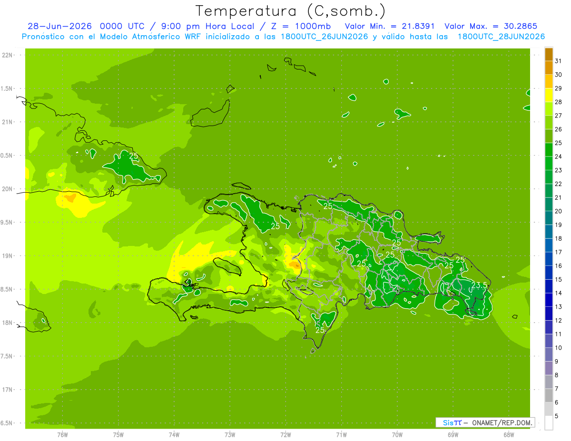Click the '76W' longitude axis label
The width and height of the screenshot is (571, 441).
coord(62,434)
